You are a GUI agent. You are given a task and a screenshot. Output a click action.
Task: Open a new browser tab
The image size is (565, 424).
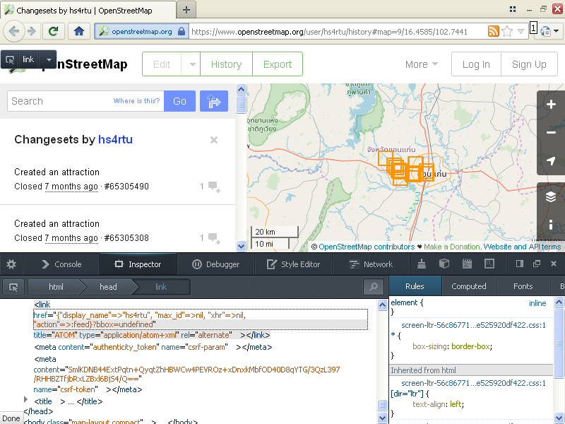pos(186,10)
